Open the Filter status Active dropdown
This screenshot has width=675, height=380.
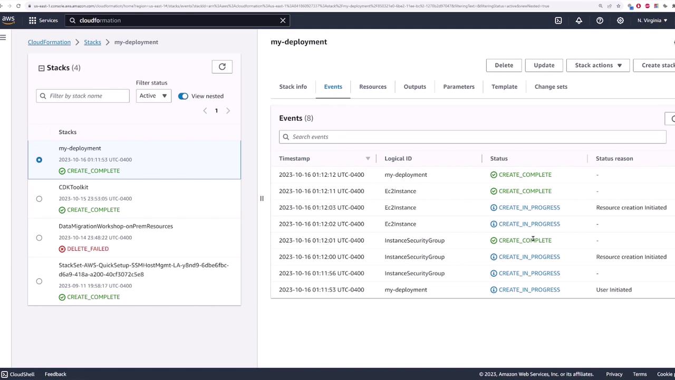tap(153, 96)
